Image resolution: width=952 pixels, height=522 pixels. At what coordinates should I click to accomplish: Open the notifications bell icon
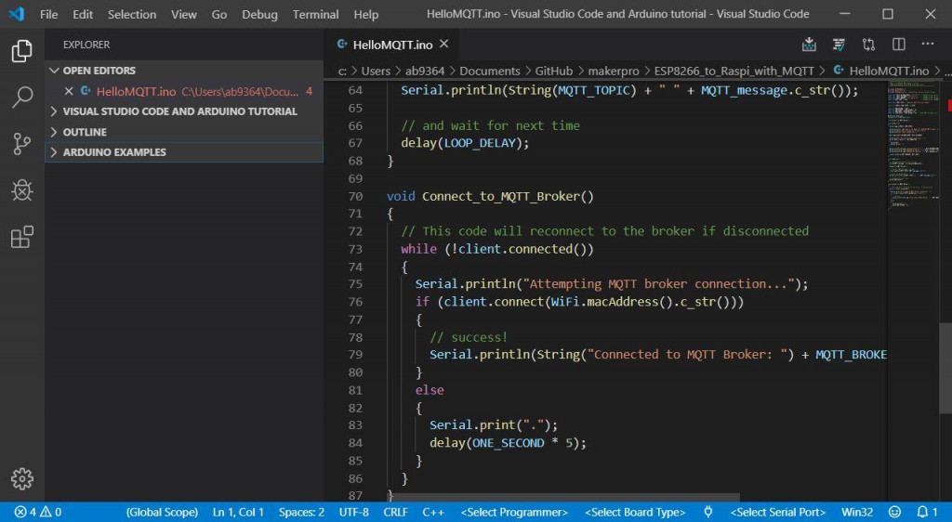tap(927, 512)
